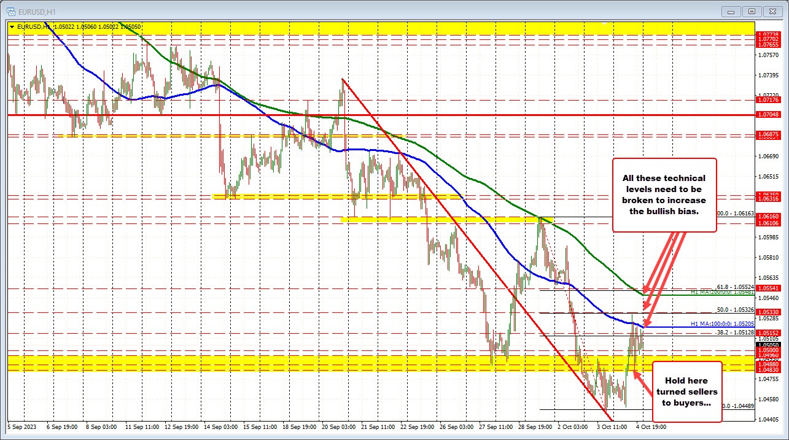The height and width of the screenshot is (440, 789).
Task: Maximize the EURUSD,H1 chart window
Action: (x=752, y=11)
